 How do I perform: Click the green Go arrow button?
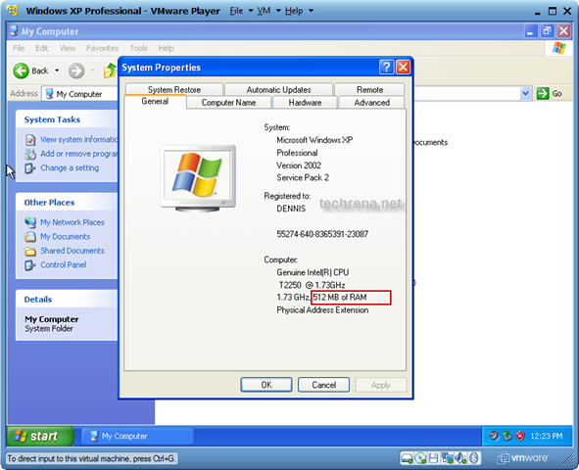543,93
